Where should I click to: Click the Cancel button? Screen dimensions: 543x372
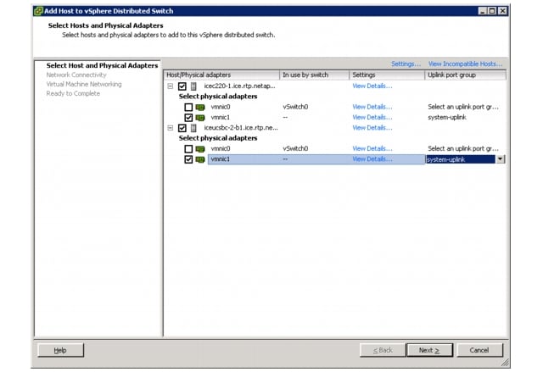479,350
